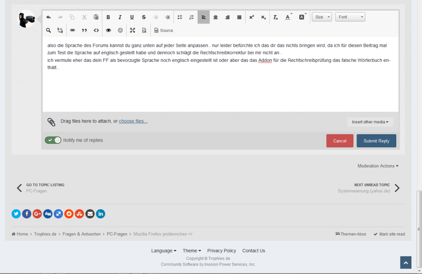Open the text color picker

[288, 17]
